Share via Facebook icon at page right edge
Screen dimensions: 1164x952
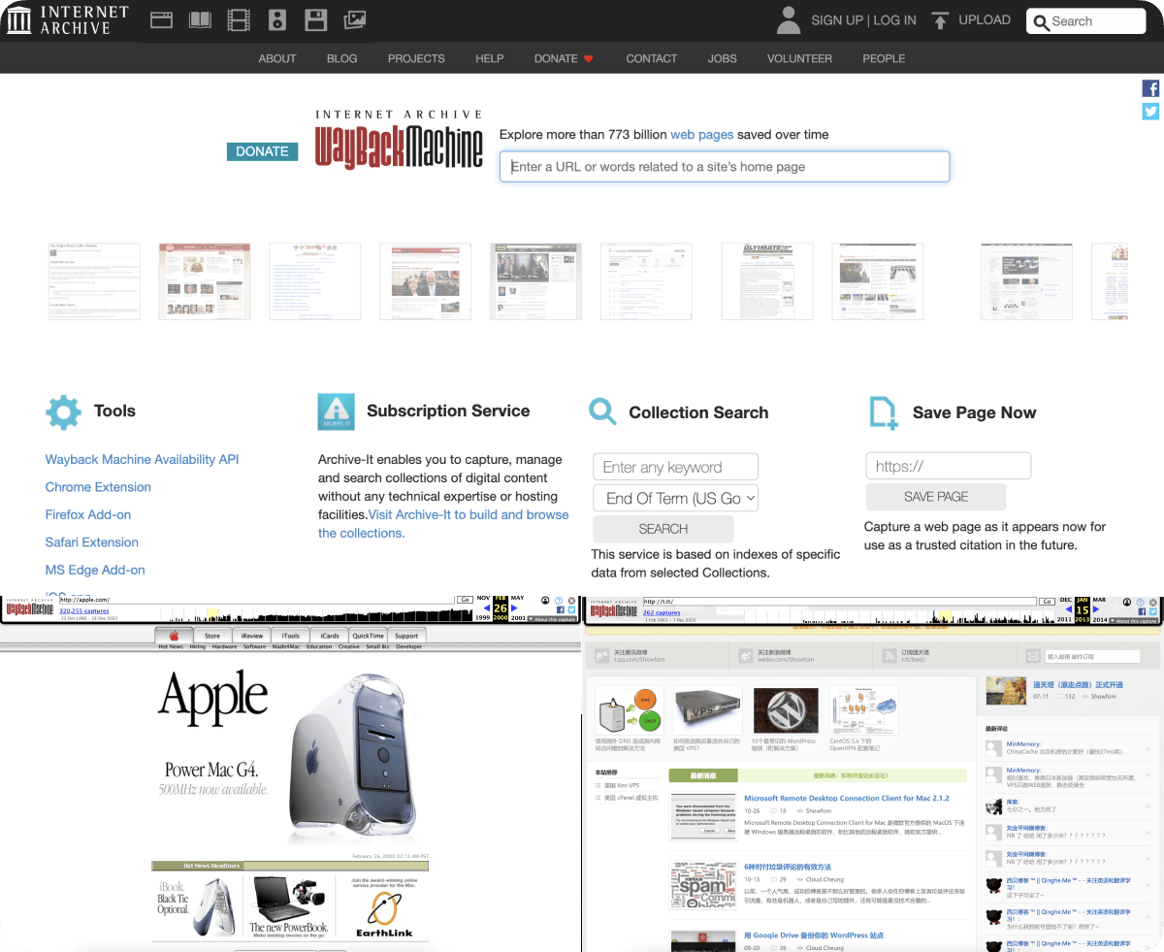pos(1150,88)
